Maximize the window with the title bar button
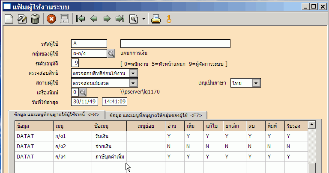Screen dimensions: 329x173 point(314,7)
